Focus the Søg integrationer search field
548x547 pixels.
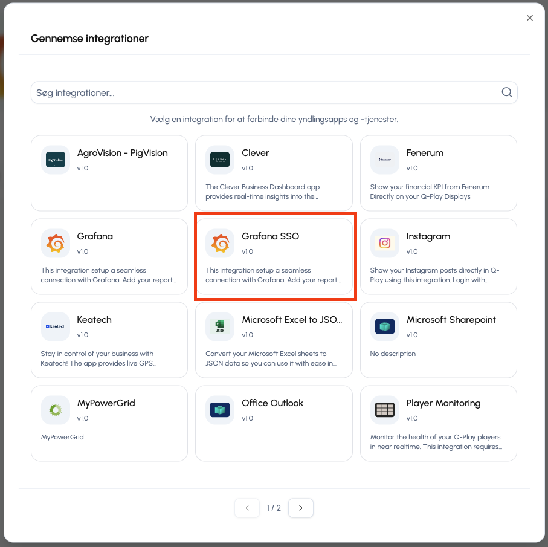[x=274, y=92]
